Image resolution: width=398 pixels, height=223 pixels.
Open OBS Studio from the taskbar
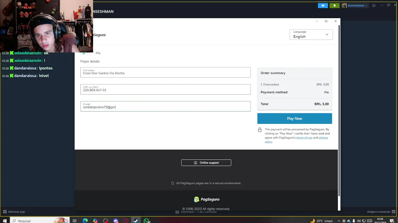(105, 221)
